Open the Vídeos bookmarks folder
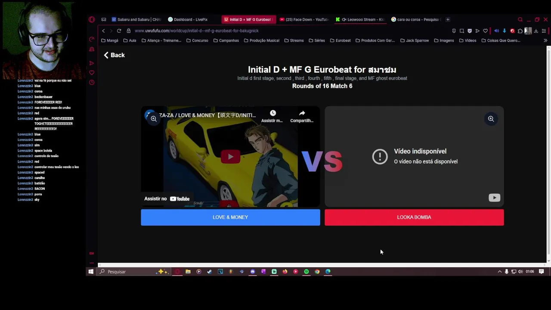 coord(467,40)
